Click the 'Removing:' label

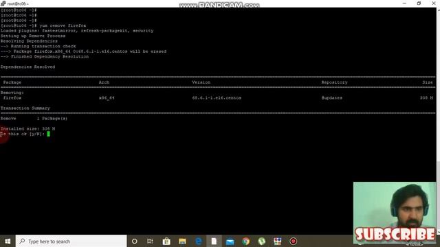12,93
